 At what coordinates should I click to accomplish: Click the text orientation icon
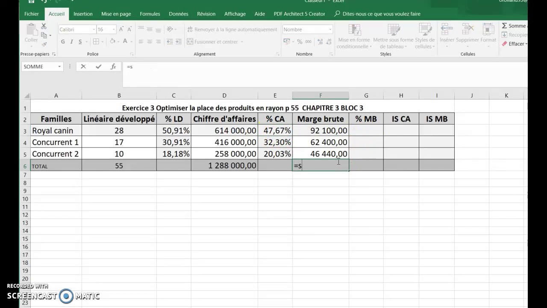click(170, 30)
